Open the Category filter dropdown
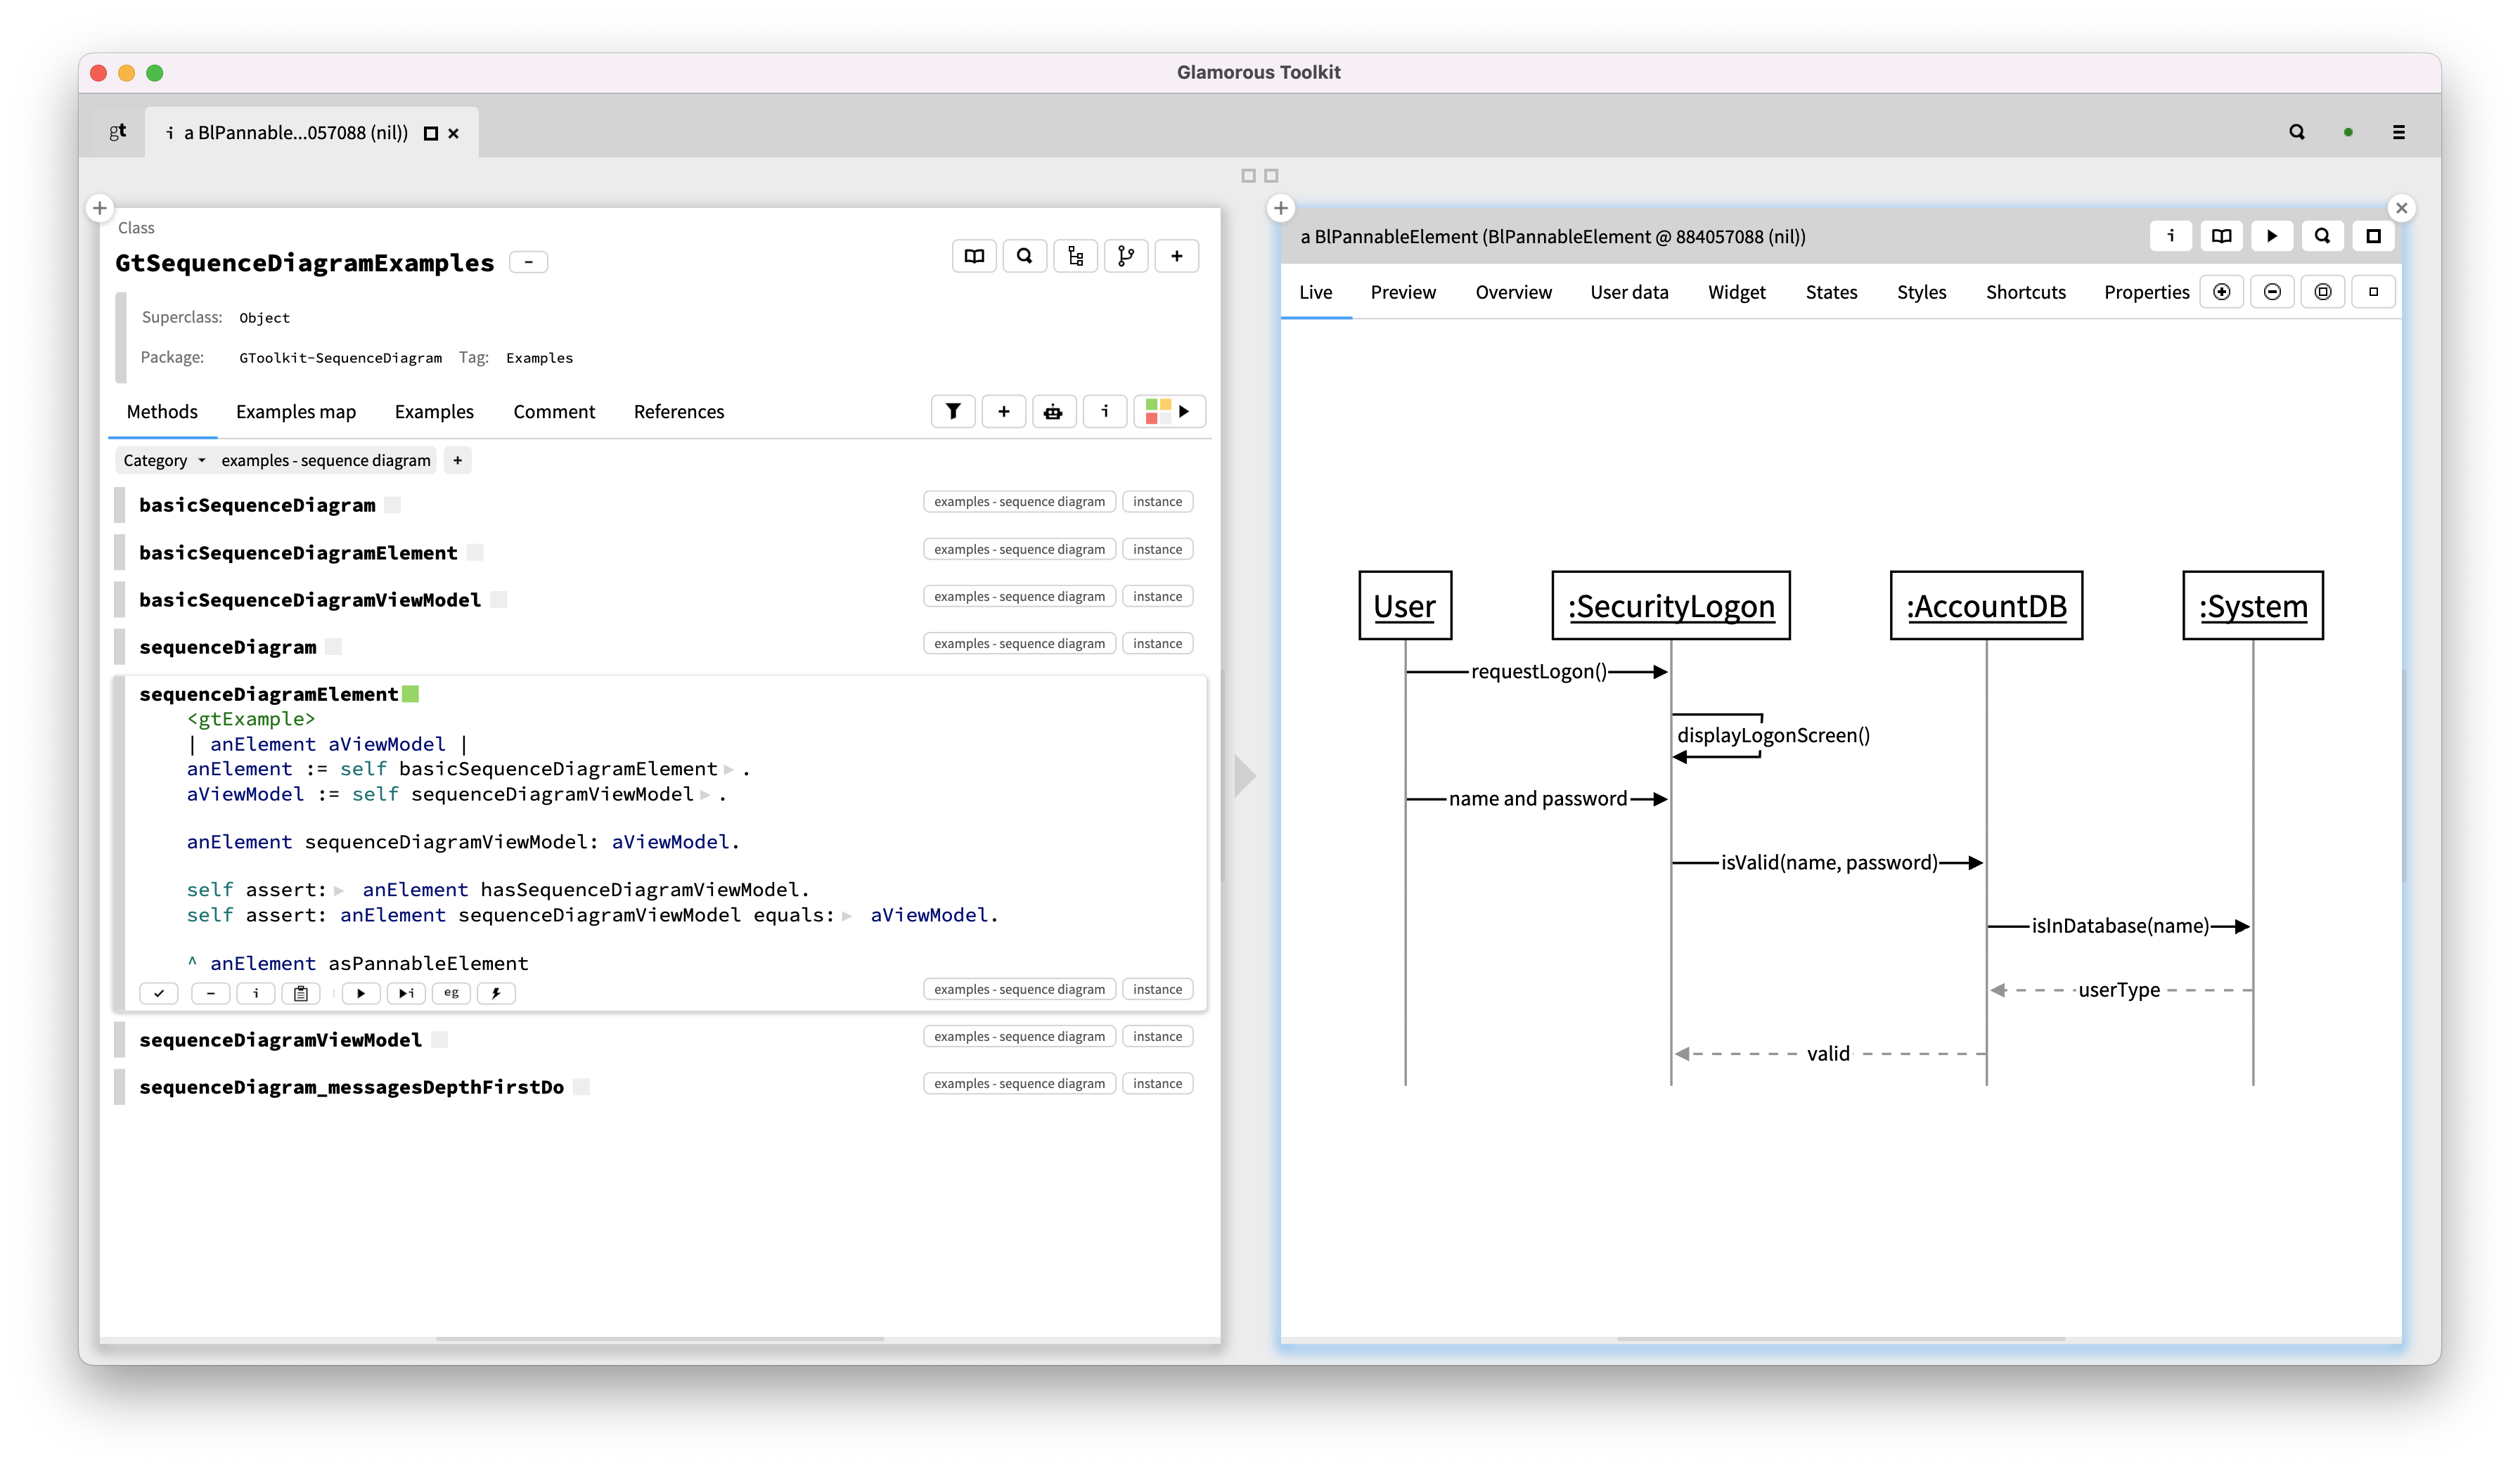The width and height of the screenshot is (2520, 1469). click(x=163, y=460)
